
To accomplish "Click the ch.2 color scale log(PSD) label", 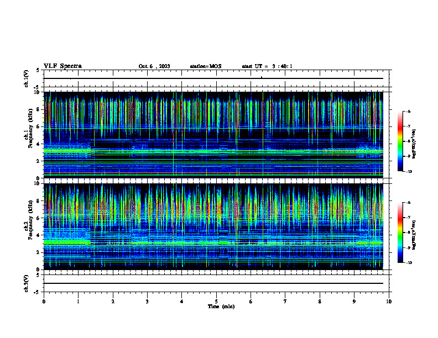I will tap(414, 235).
